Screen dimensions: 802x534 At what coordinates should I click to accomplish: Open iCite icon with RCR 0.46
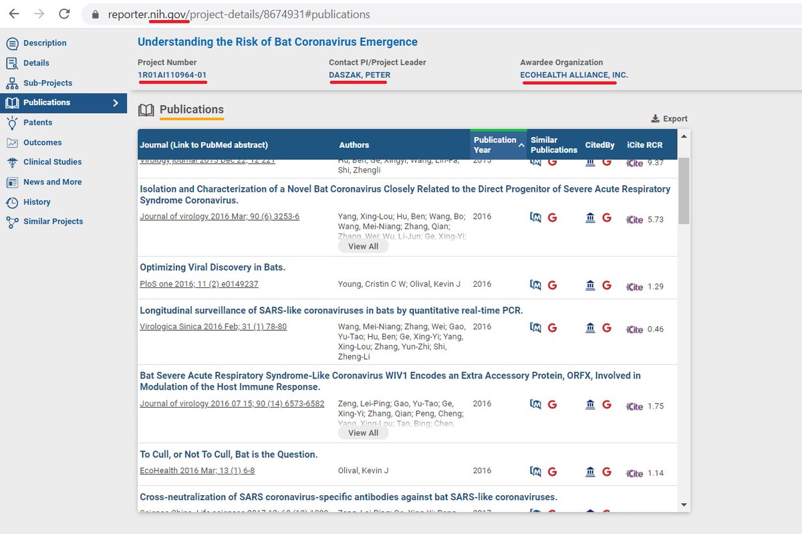click(634, 329)
